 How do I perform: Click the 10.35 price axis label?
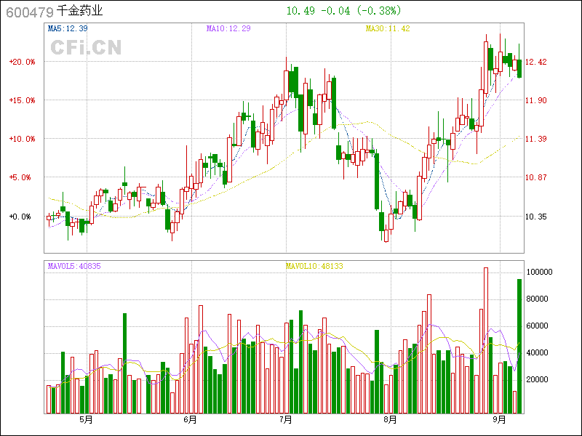pos(536,217)
